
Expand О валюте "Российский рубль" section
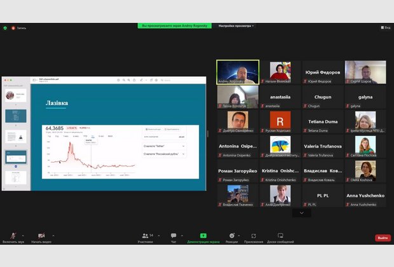point(164,154)
